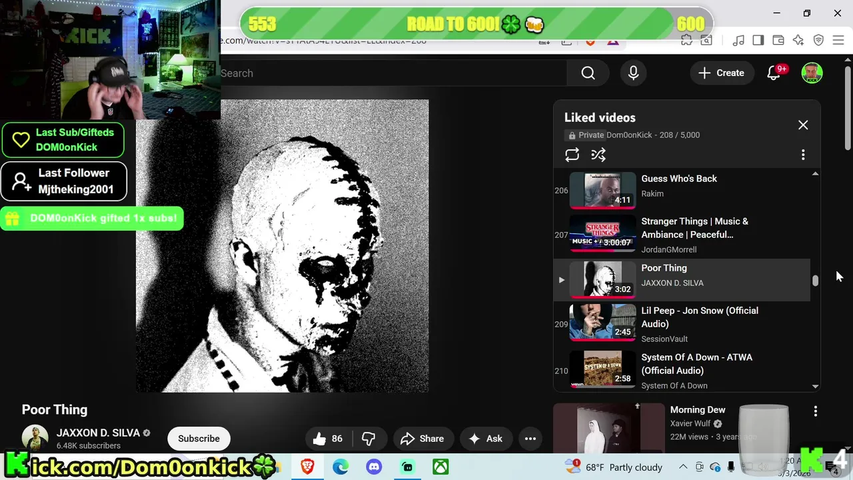Play Stranger Things Music & Ambiance video

pos(694,228)
